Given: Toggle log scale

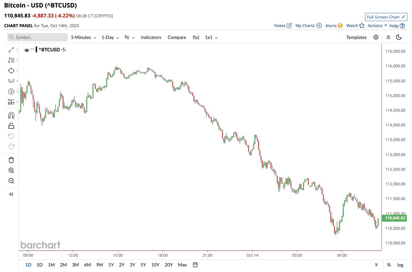Looking at the screenshot, I should click(x=400, y=265).
